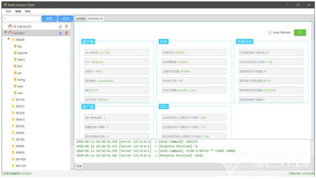This screenshot has height=179, width=316.
Task: Open the first menu bar item
Action: point(8,12)
